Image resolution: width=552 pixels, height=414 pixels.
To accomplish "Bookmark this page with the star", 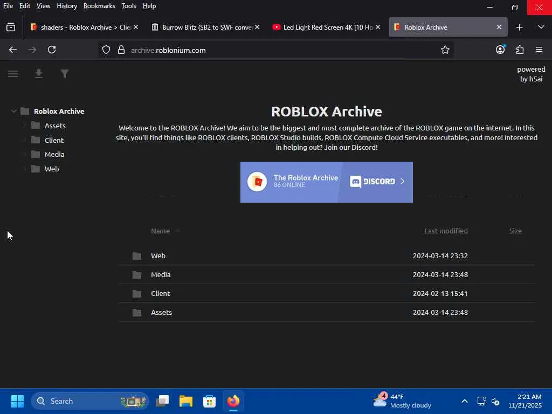I will (445, 50).
